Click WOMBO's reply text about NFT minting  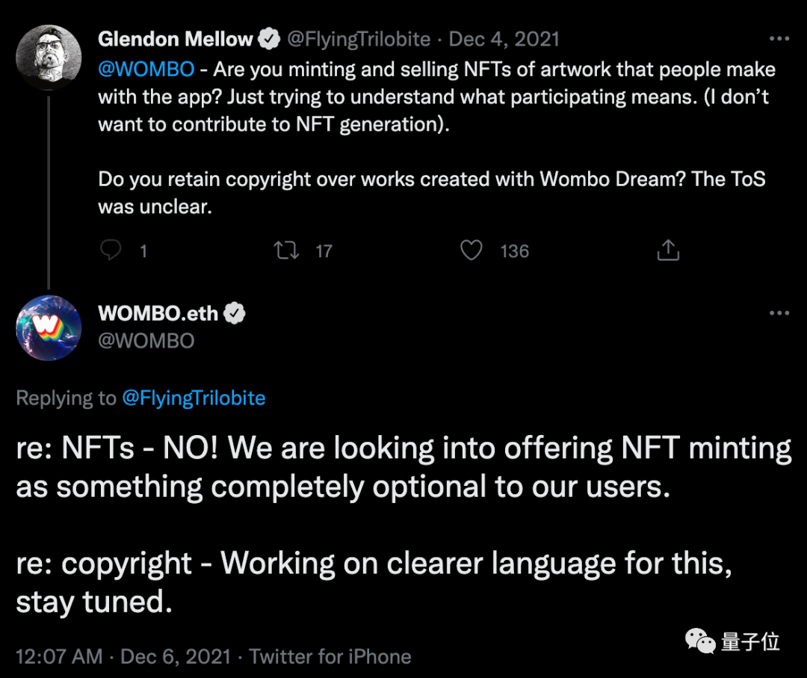click(x=403, y=467)
